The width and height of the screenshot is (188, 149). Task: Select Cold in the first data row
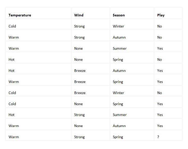tap(12, 26)
